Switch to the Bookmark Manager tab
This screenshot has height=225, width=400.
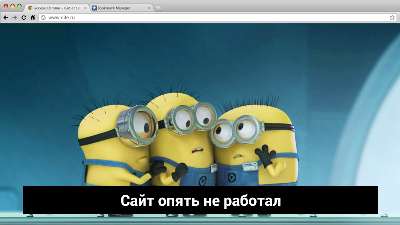tap(121, 8)
